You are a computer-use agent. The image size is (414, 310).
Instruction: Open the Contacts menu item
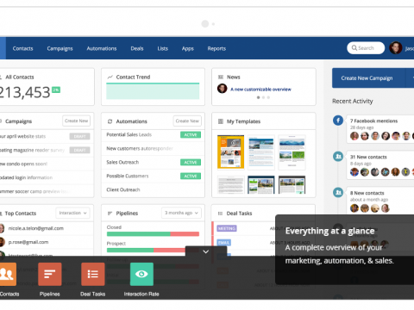pos(22,48)
